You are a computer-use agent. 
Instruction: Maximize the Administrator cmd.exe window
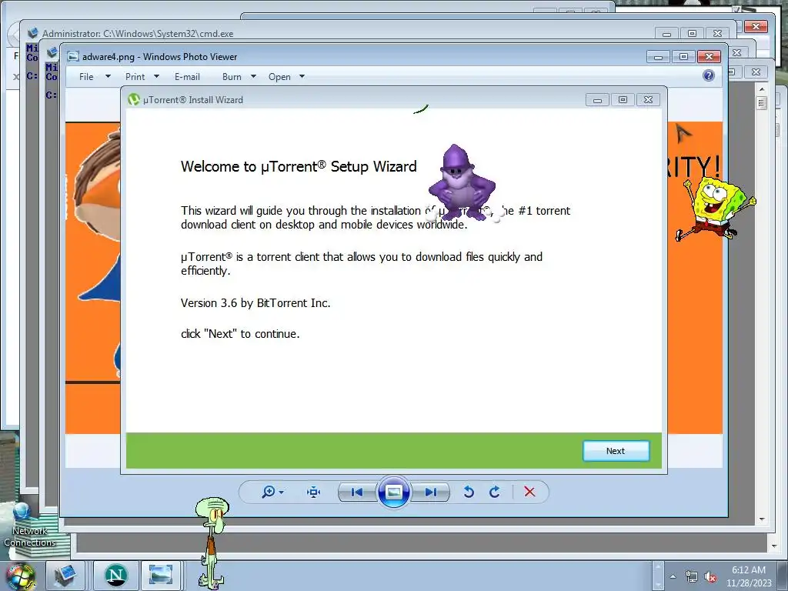pyautogui.click(x=692, y=33)
